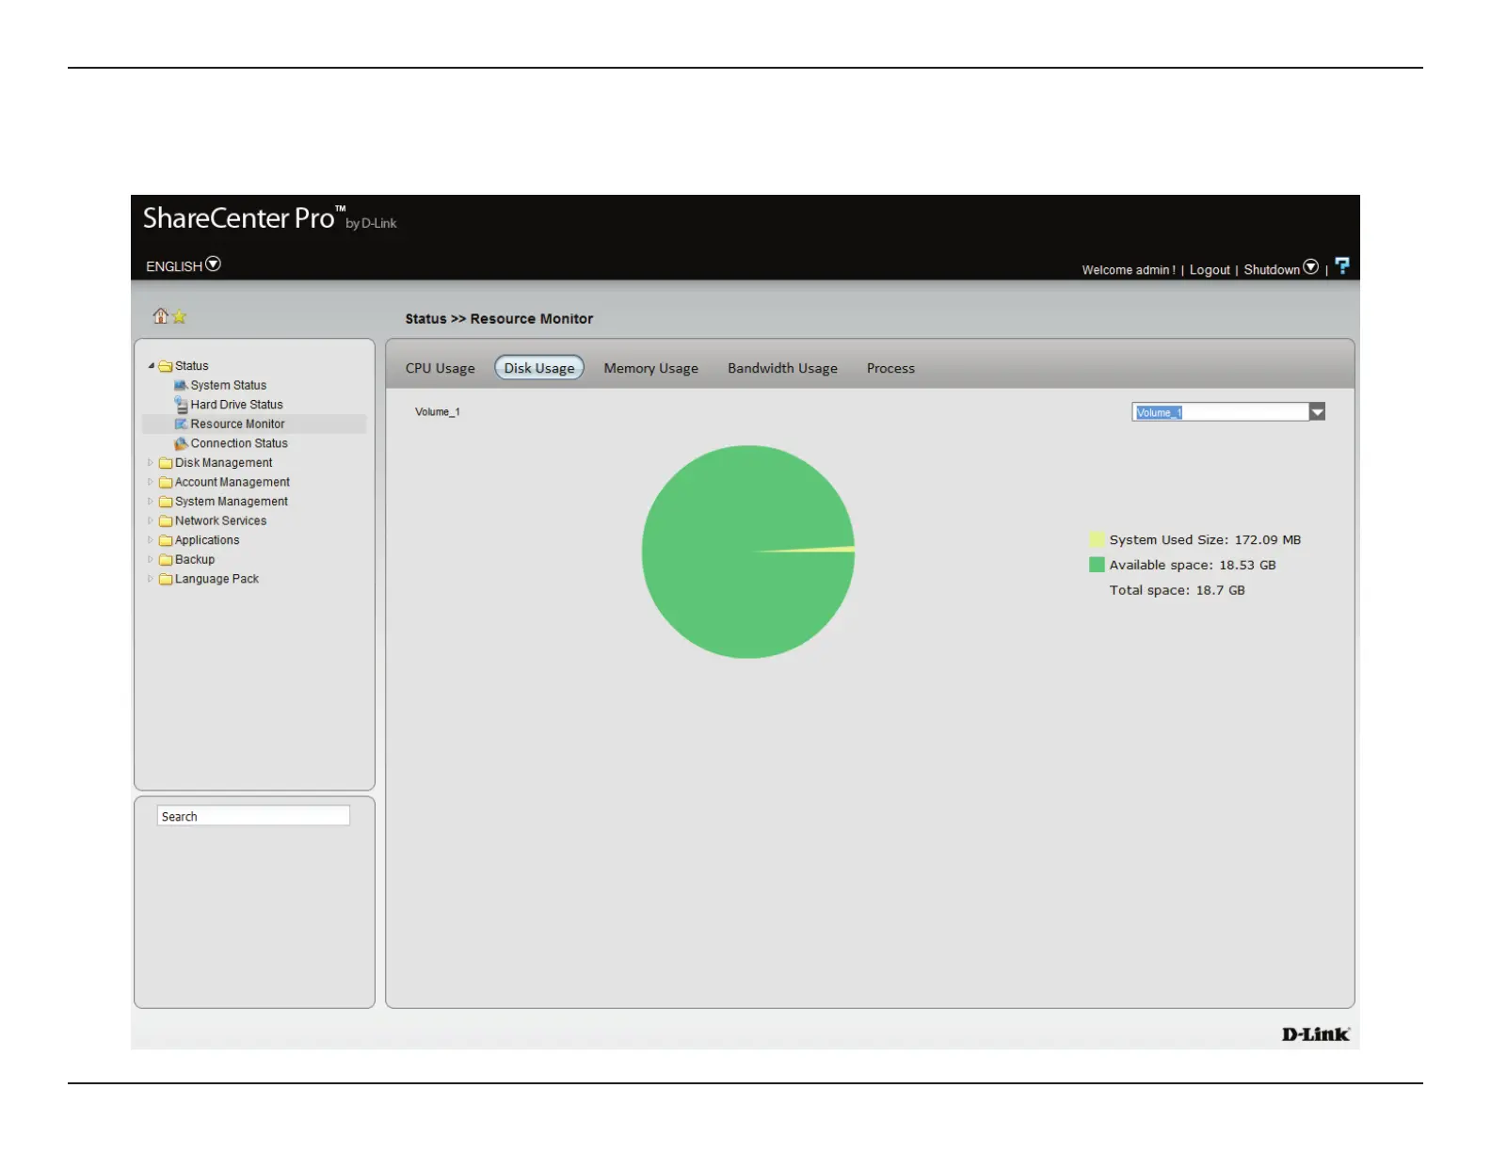Viewport: 1491px width, 1152px height.
Task: Click the yellow favorites star icon
Action: click(x=179, y=317)
